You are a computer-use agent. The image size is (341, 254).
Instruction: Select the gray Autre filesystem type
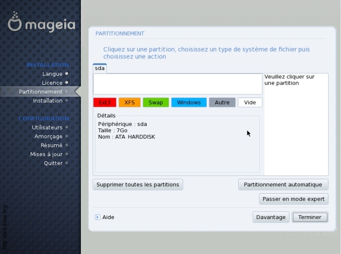pos(222,103)
